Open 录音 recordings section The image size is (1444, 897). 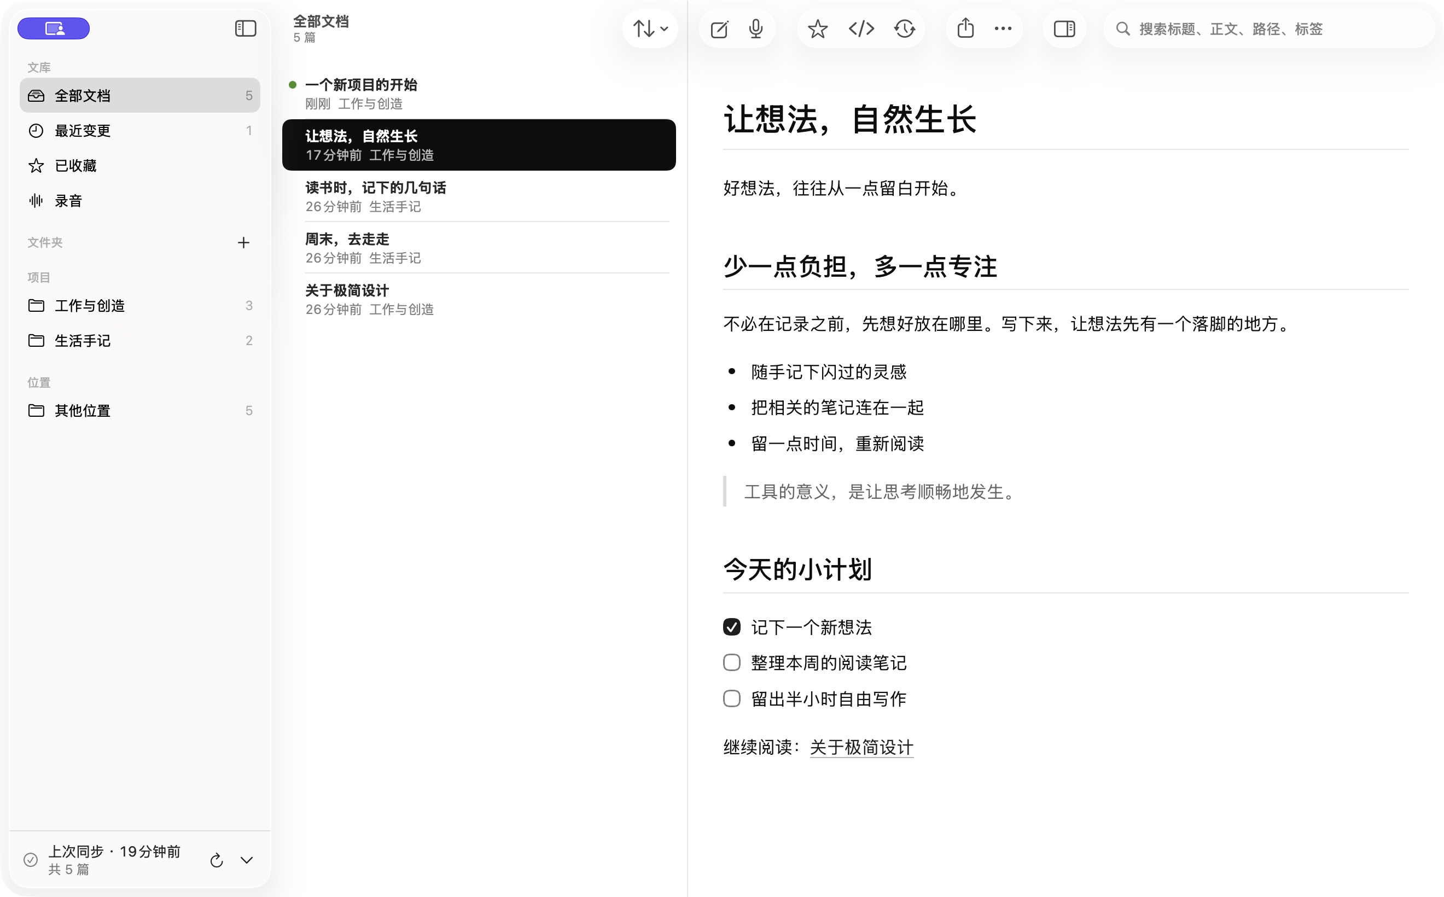(x=140, y=201)
